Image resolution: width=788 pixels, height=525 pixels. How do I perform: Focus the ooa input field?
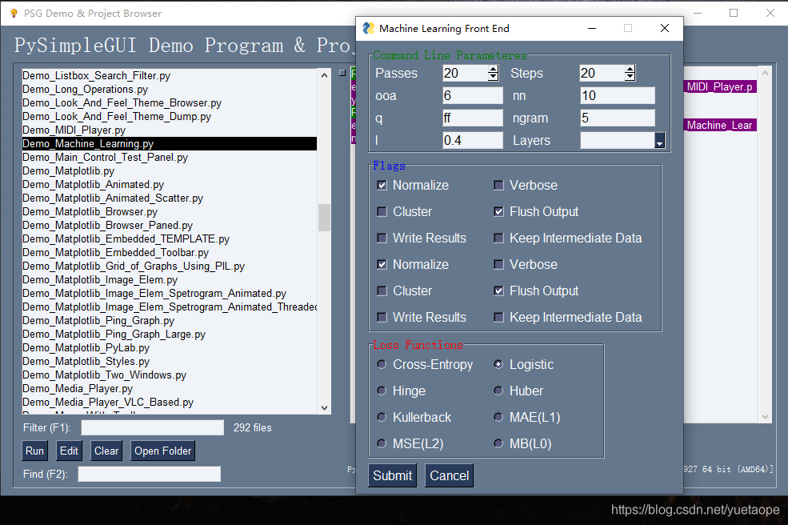[x=472, y=95]
